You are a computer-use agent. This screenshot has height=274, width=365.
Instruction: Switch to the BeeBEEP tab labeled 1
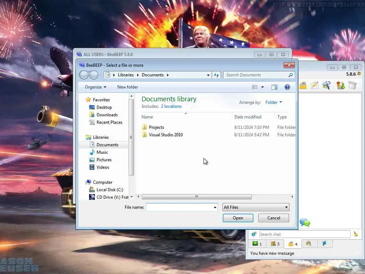[257, 244]
